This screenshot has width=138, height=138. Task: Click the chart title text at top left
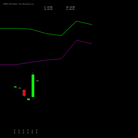point(18,4)
